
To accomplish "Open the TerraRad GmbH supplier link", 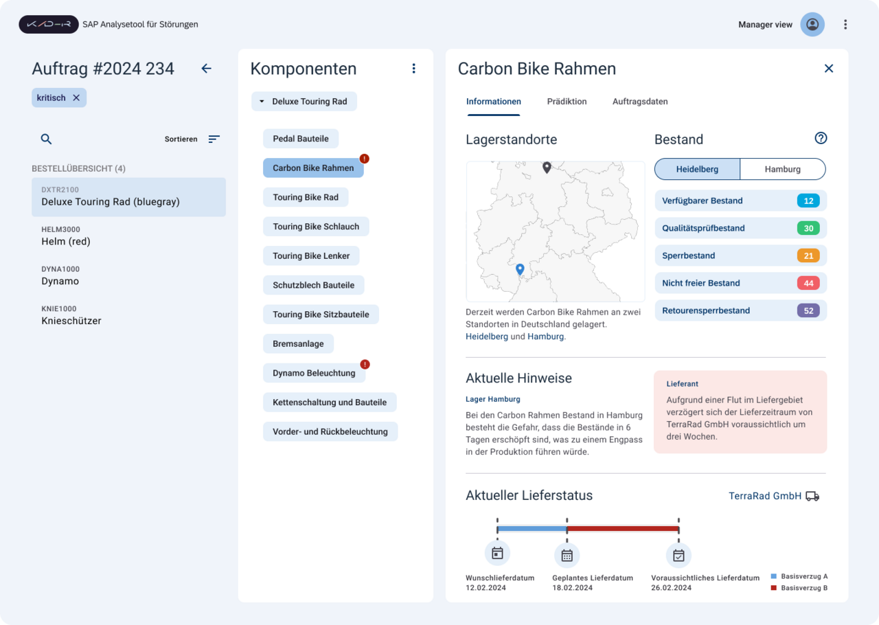I will [x=765, y=496].
